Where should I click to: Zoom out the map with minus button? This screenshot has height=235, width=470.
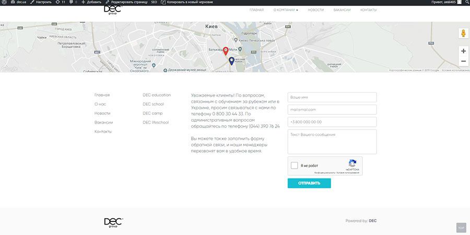tap(463, 61)
